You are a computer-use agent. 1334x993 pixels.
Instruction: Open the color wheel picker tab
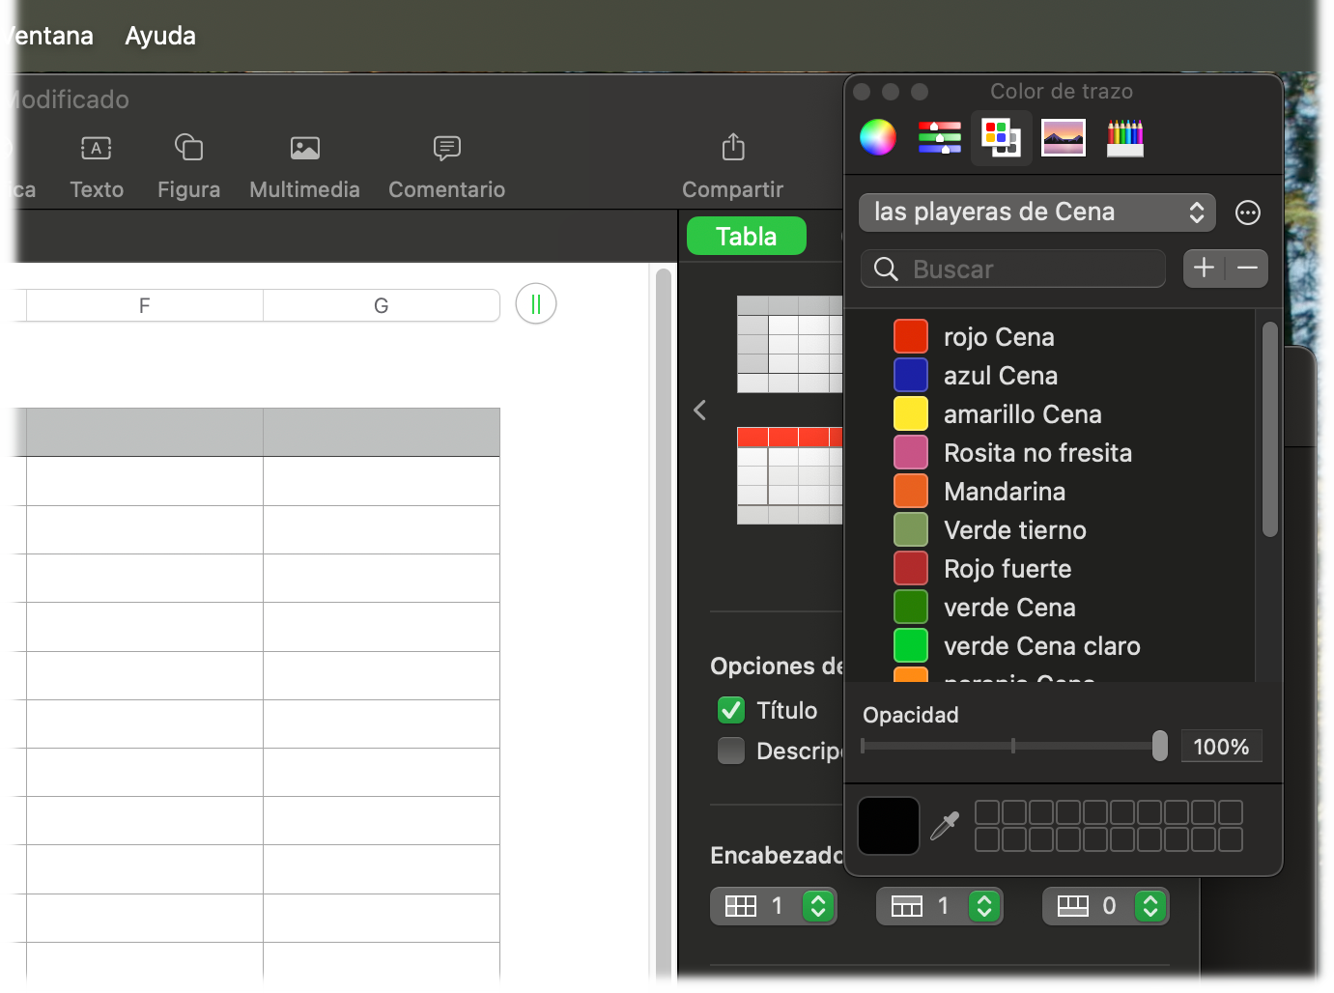[877, 137]
